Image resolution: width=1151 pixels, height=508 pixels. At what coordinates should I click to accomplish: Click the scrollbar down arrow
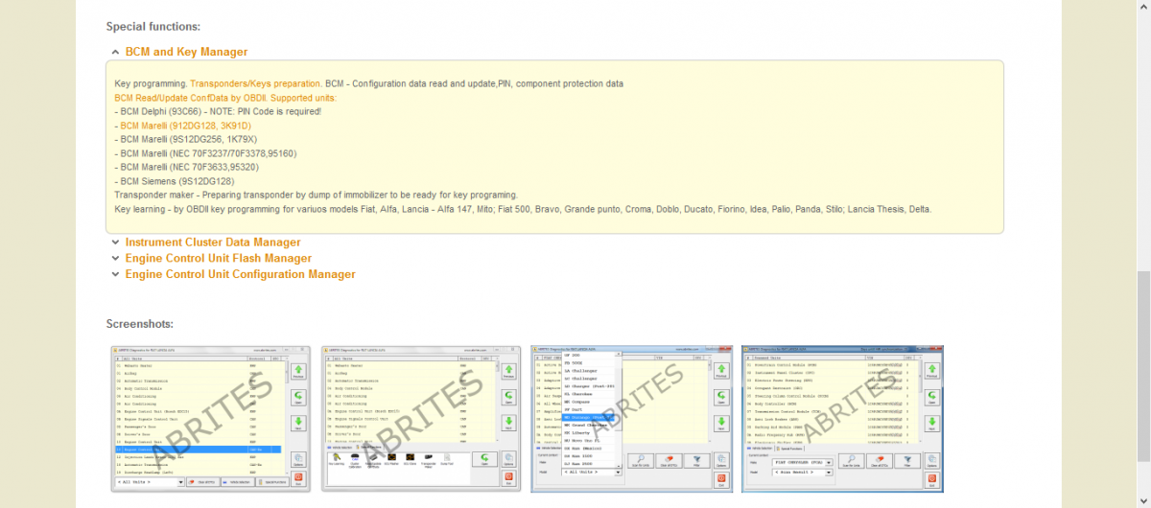[1143, 500]
